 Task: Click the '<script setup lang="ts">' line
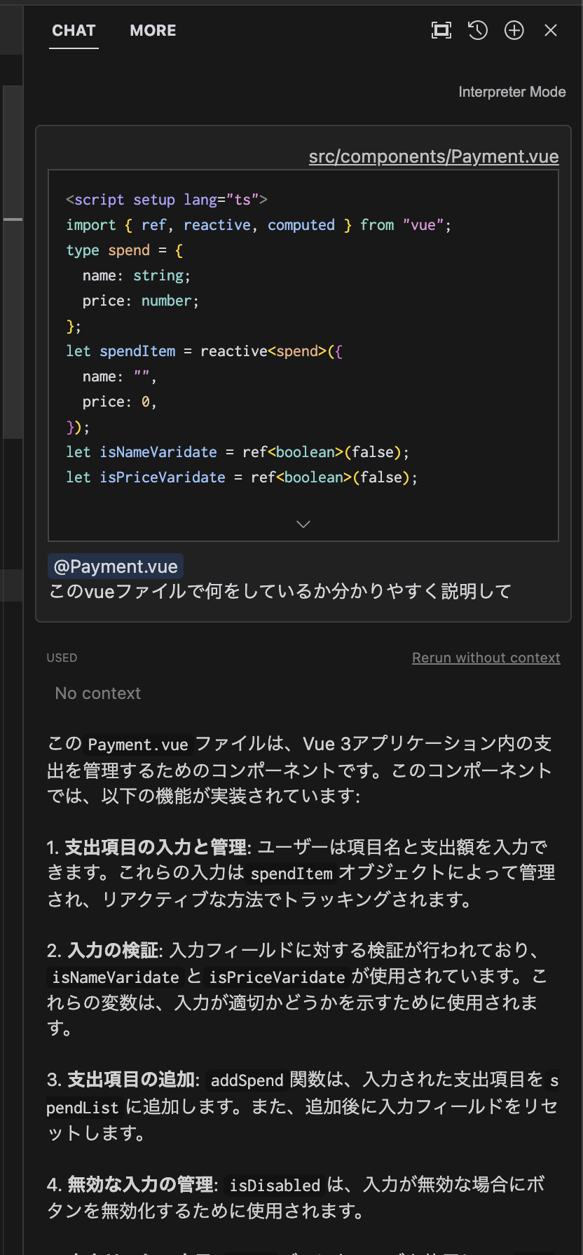[167, 200]
